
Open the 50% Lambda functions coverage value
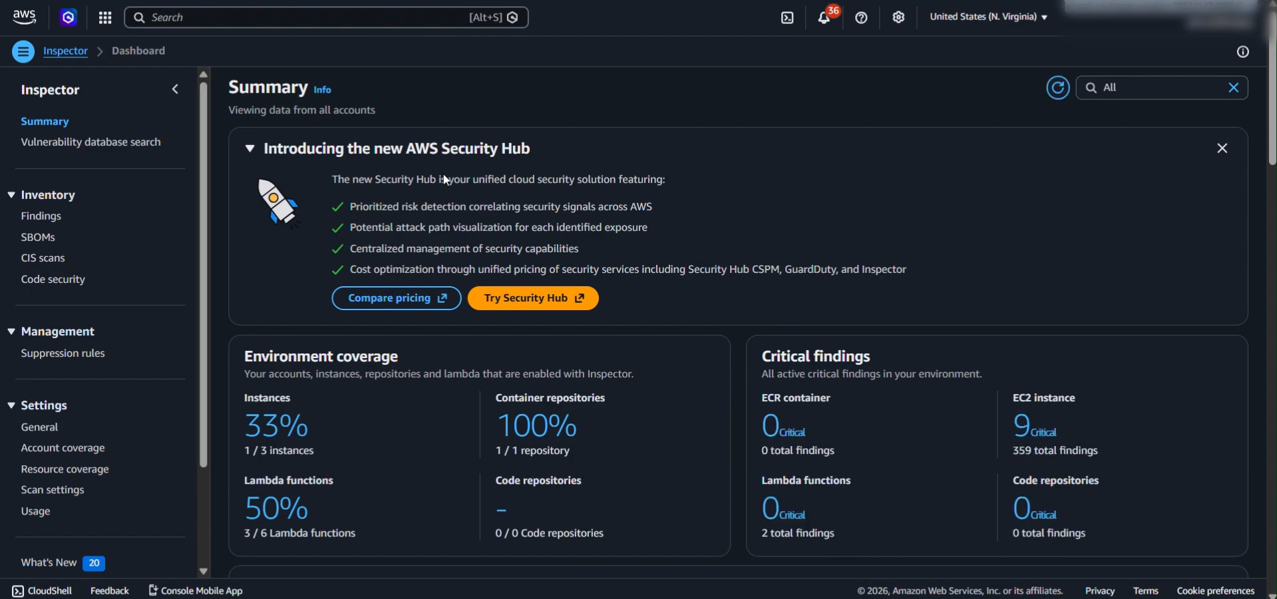276,508
